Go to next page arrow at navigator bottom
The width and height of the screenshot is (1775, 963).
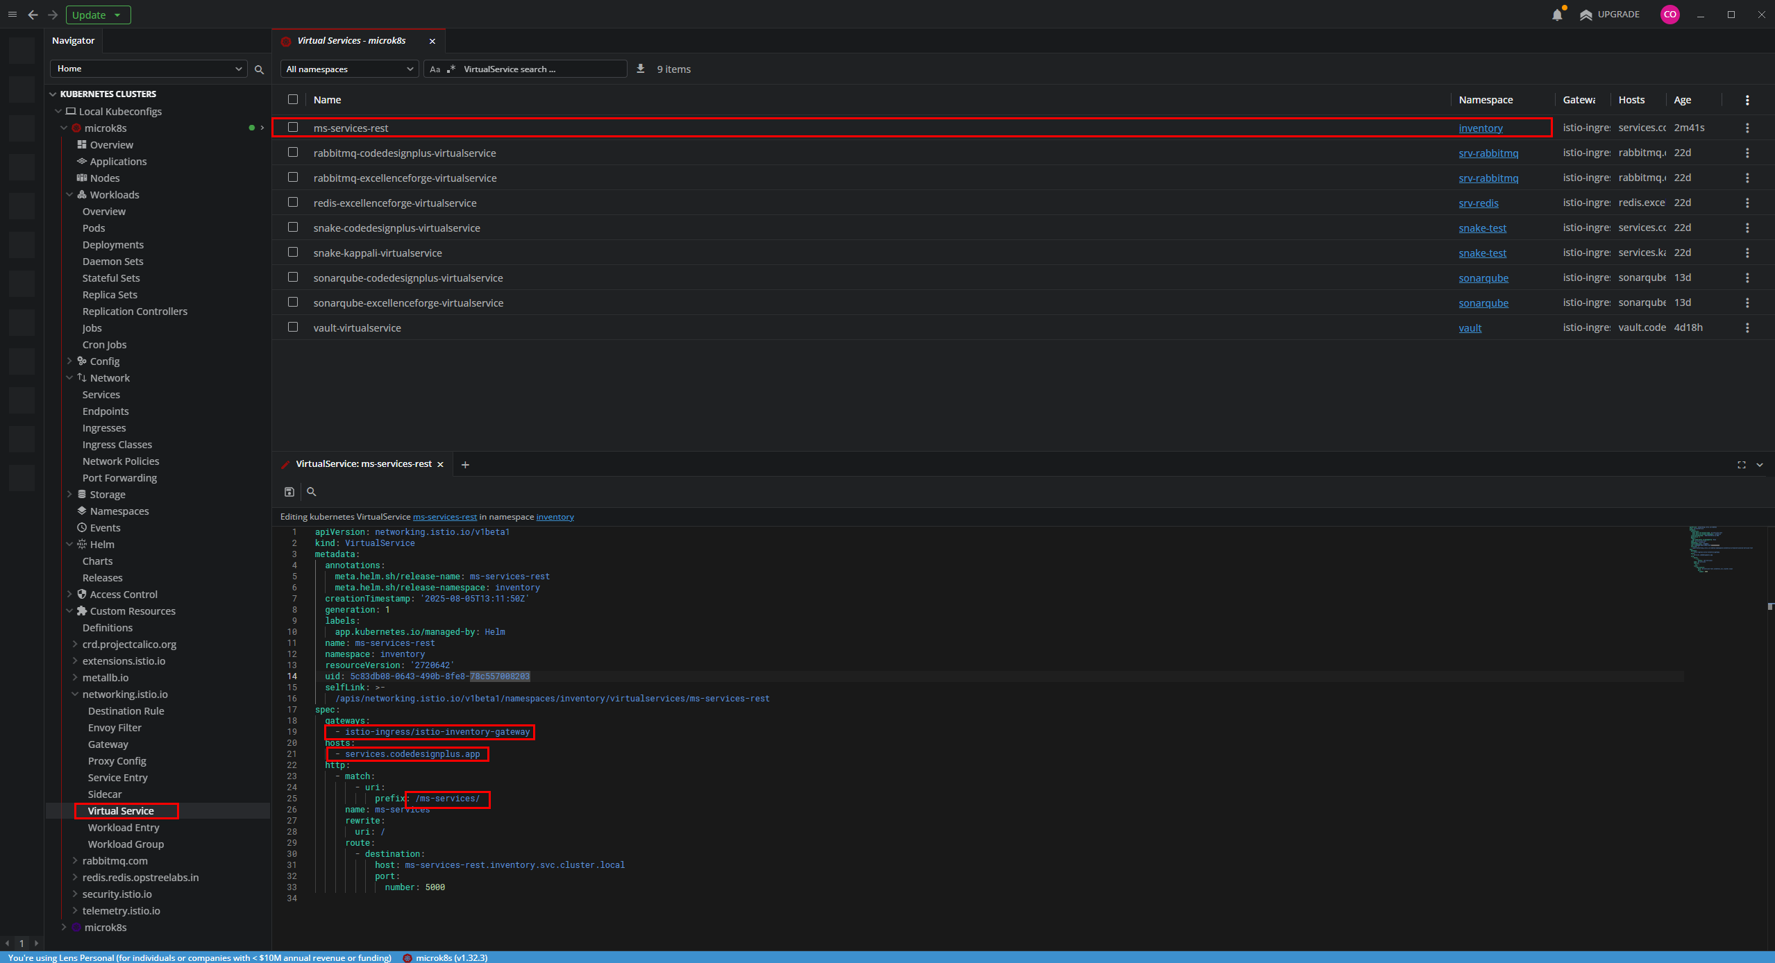[x=36, y=943]
